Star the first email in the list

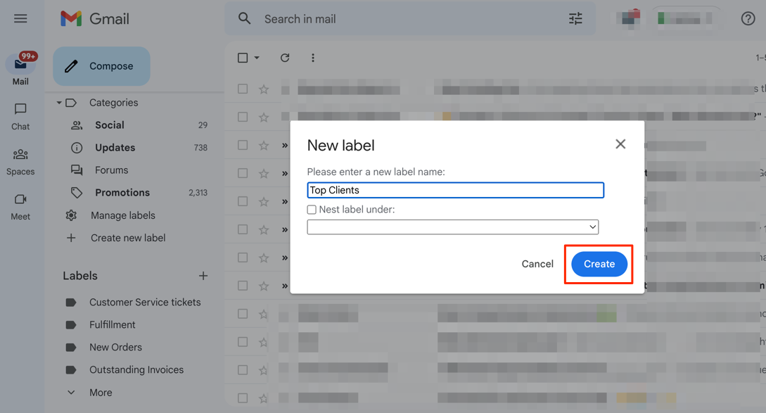tap(264, 89)
